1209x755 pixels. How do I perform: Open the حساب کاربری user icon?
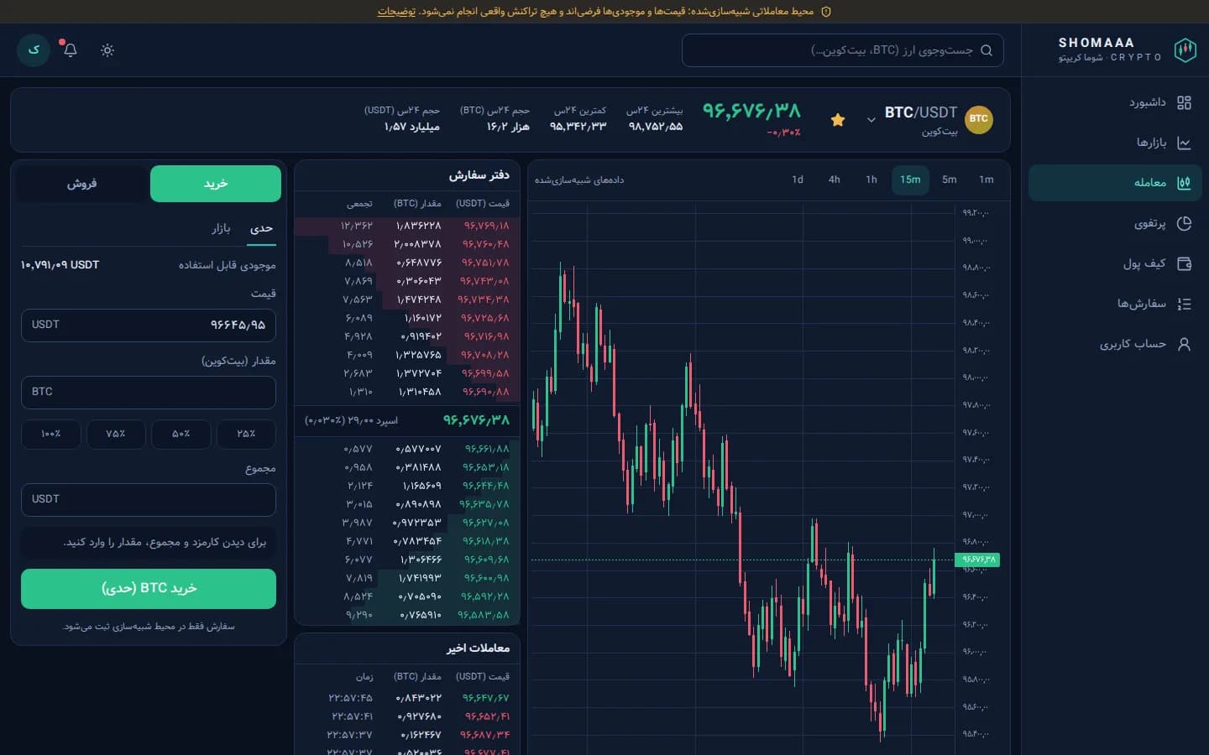point(1184,344)
